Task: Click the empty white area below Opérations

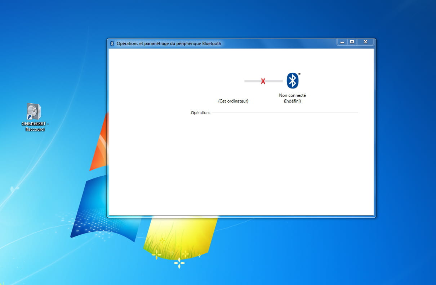Action: click(x=241, y=166)
